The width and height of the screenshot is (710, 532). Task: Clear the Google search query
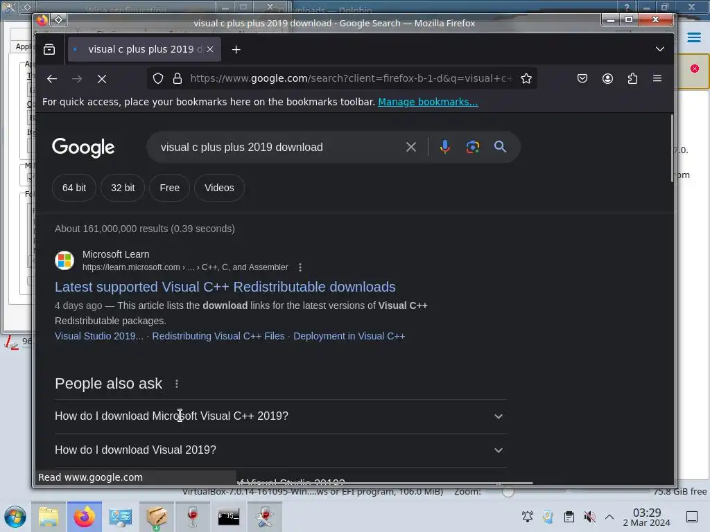click(410, 147)
